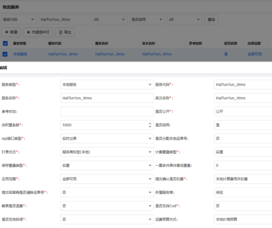Screen dimensions: 272x228
Task: Open the 提交回草稿是否清除运单号 dropdown
Action: 107,193
